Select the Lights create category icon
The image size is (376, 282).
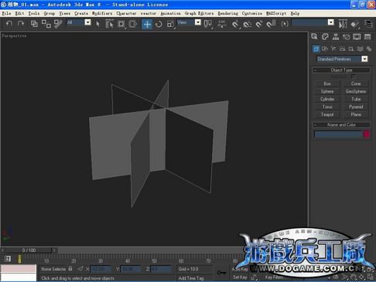point(333,49)
